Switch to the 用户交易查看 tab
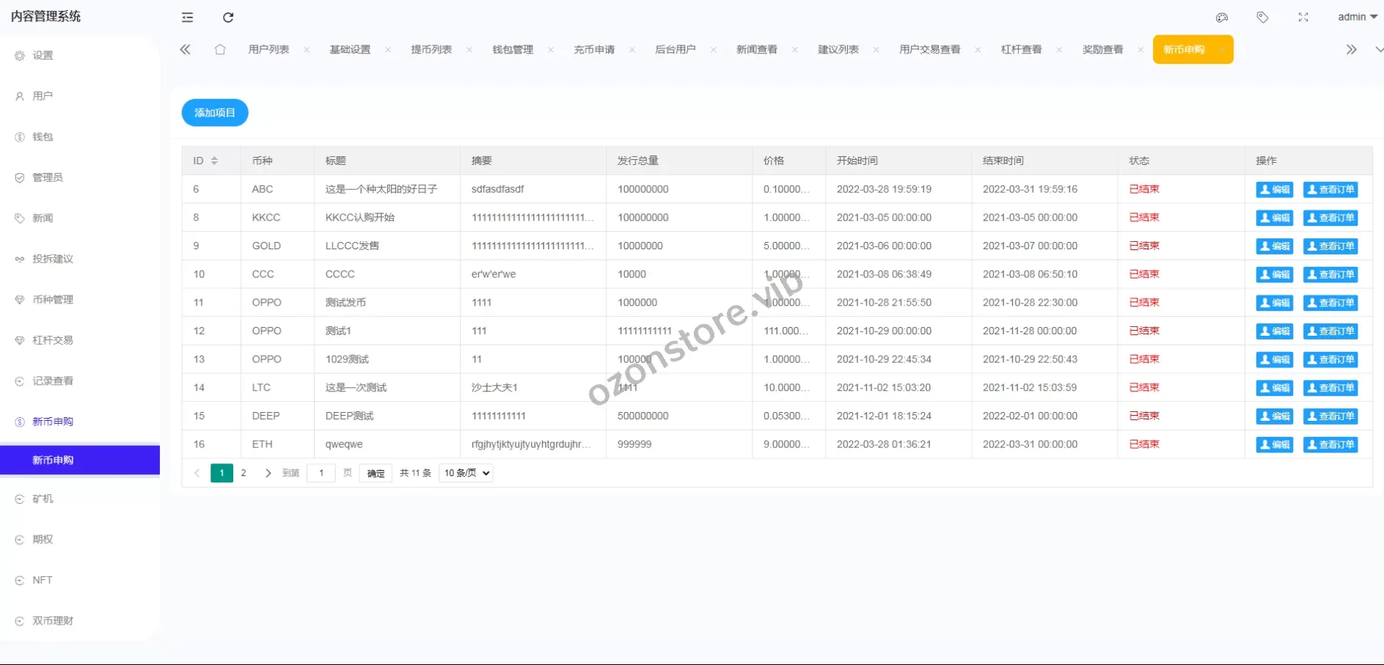The image size is (1384, 665). 929,50
